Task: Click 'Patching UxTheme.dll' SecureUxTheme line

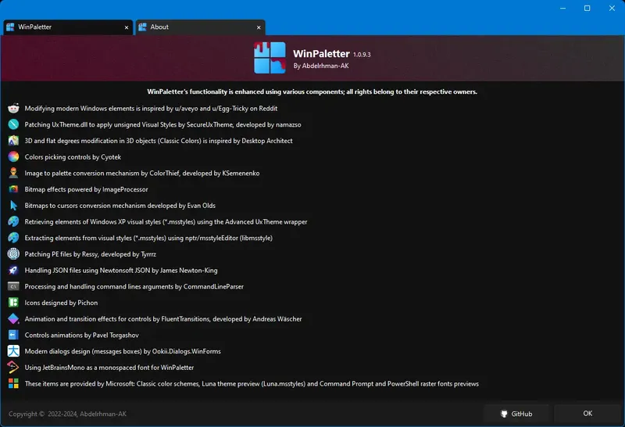Action: (x=162, y=124)
